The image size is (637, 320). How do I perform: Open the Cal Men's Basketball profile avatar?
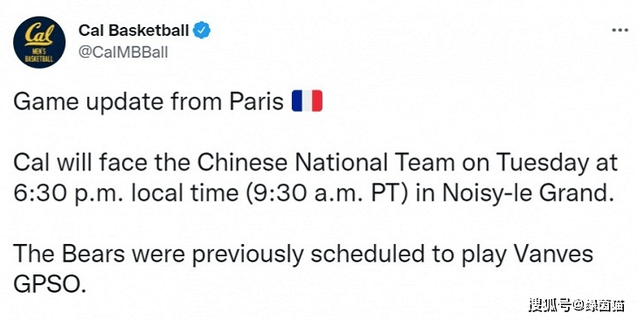(x=39, y=42)
